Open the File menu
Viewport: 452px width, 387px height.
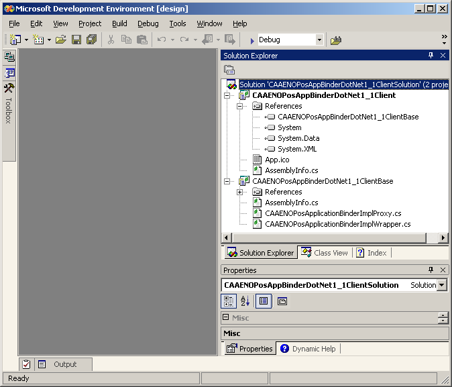pos(14,23)
